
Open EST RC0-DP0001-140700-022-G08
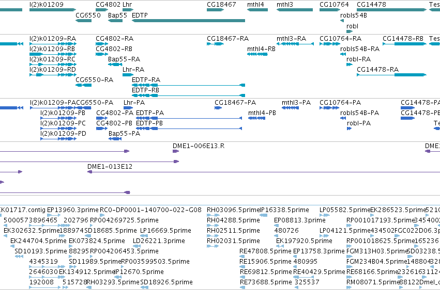[x=150, y=210]
